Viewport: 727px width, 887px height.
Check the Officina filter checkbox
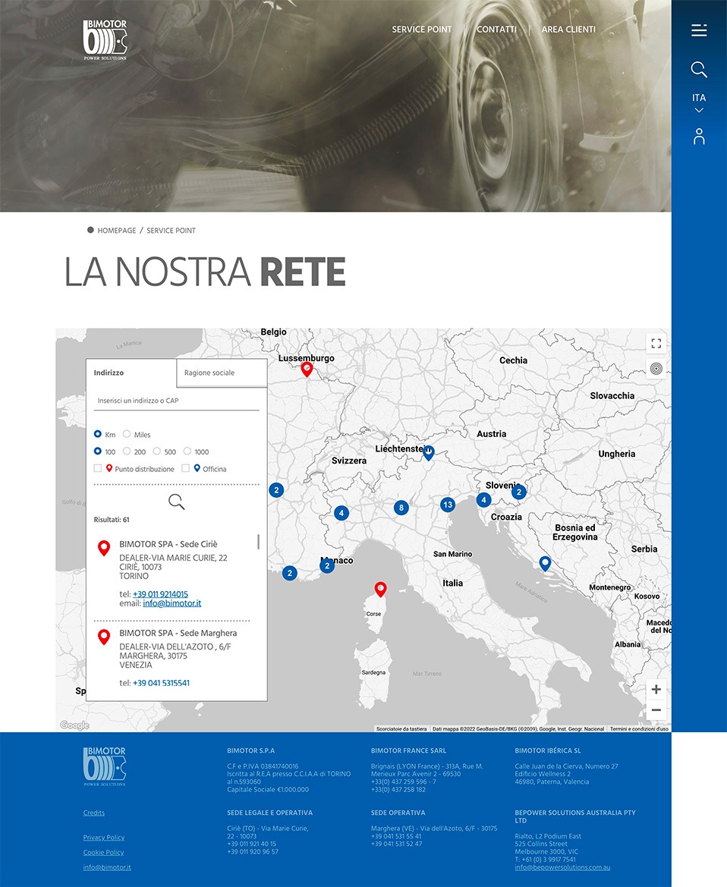pos(186,469)
